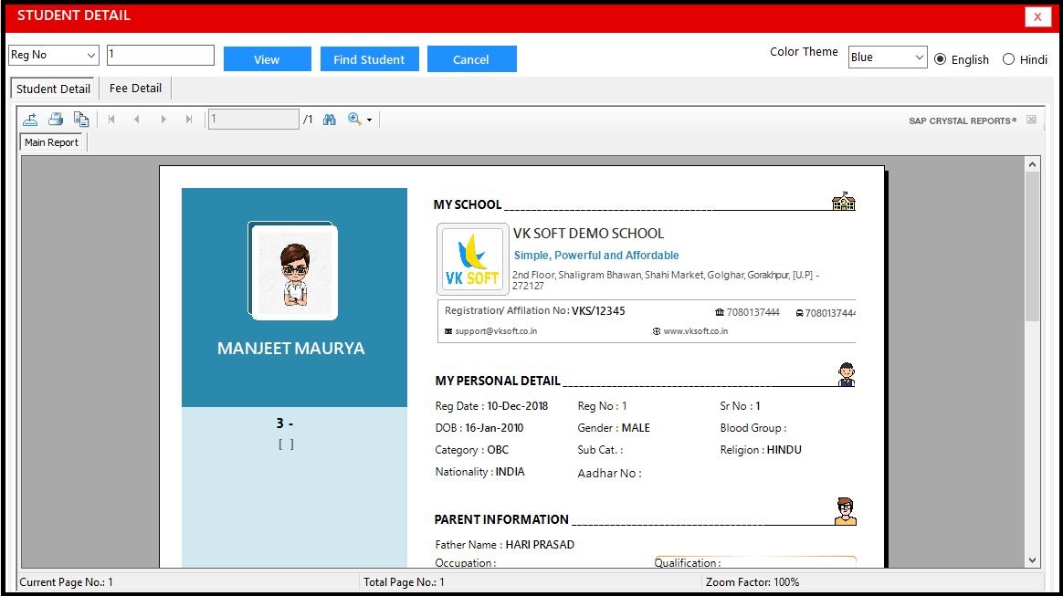Click the report scrollbar down arrow
This screenshot has width=1063, height=596.
pyautogui.click(x=1032, y=560)
